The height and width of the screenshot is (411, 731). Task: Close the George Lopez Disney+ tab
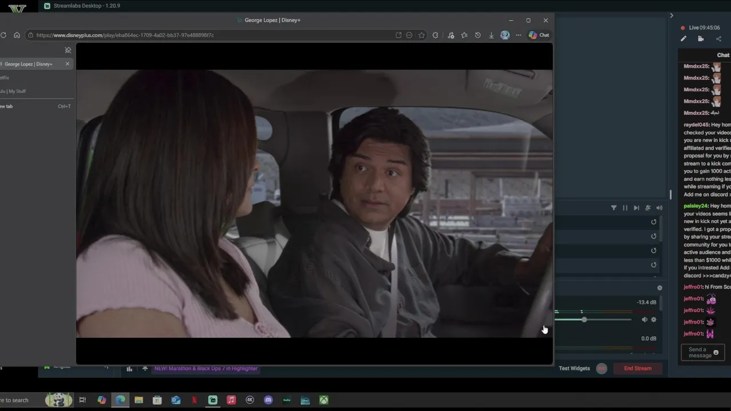[67, 64]
